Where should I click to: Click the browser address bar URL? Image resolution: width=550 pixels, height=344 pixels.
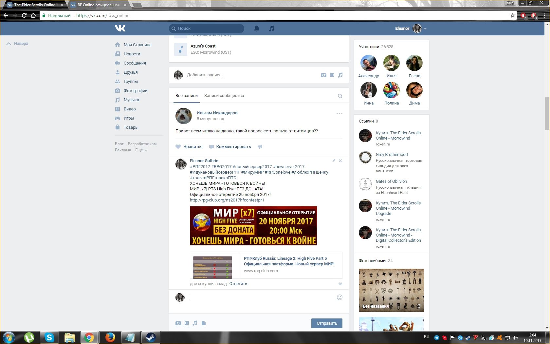[103, 15]
